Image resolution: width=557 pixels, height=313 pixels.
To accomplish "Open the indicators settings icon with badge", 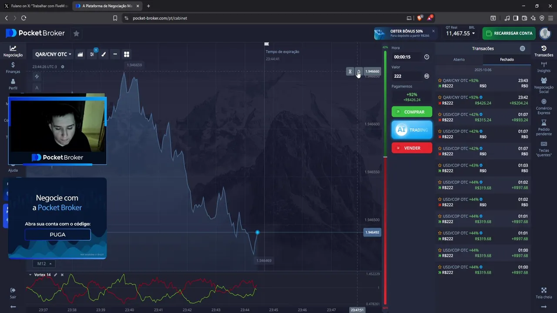I will pyautogui.click(x=92, y=54).
